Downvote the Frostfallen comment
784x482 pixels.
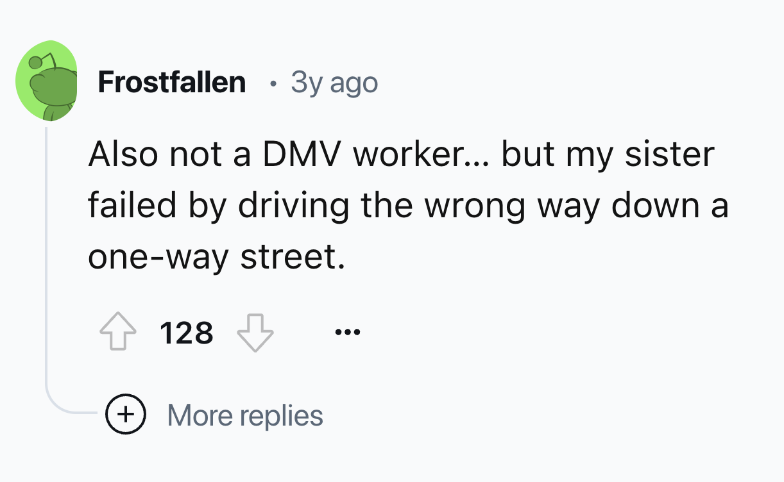255,333
